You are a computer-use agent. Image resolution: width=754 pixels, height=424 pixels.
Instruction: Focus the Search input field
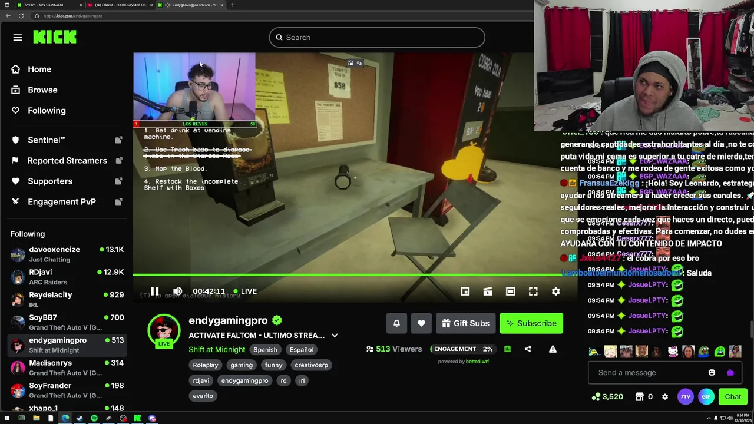[x=377, y=38]
